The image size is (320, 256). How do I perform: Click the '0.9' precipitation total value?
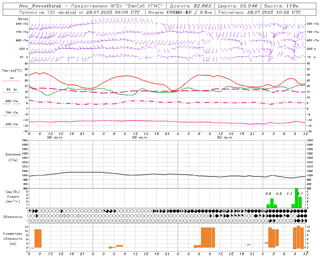[279, 193]
